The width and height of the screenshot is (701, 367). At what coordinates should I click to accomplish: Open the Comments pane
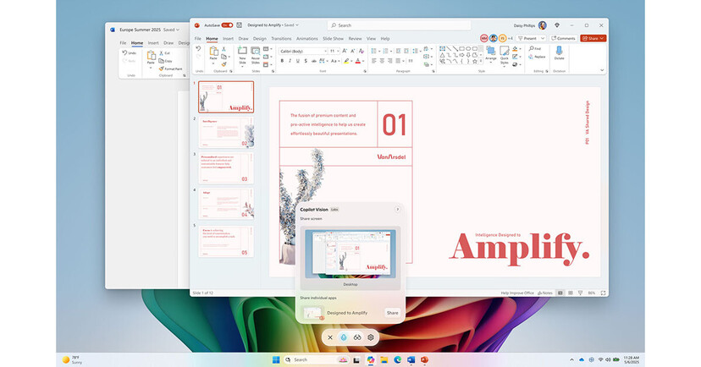(563, 38)
